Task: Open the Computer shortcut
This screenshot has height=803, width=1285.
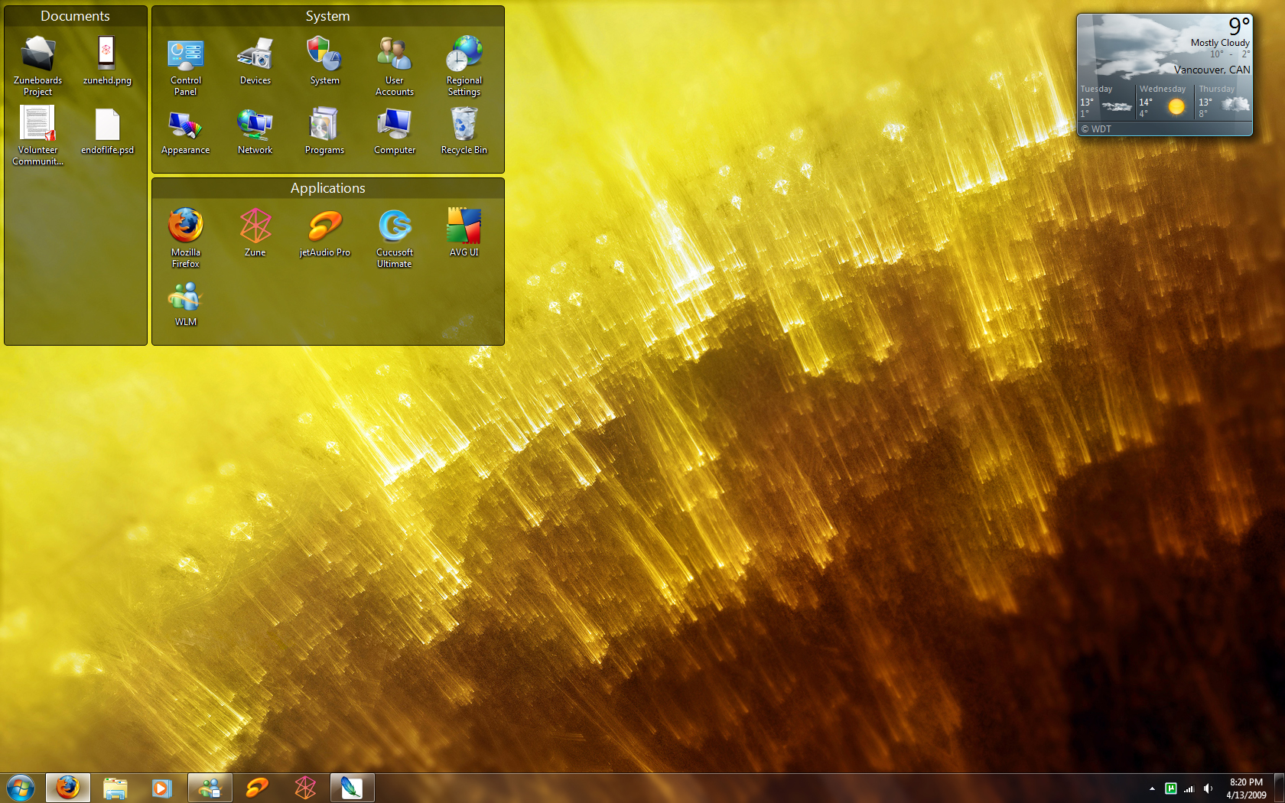Action: [x=395, y=131]
